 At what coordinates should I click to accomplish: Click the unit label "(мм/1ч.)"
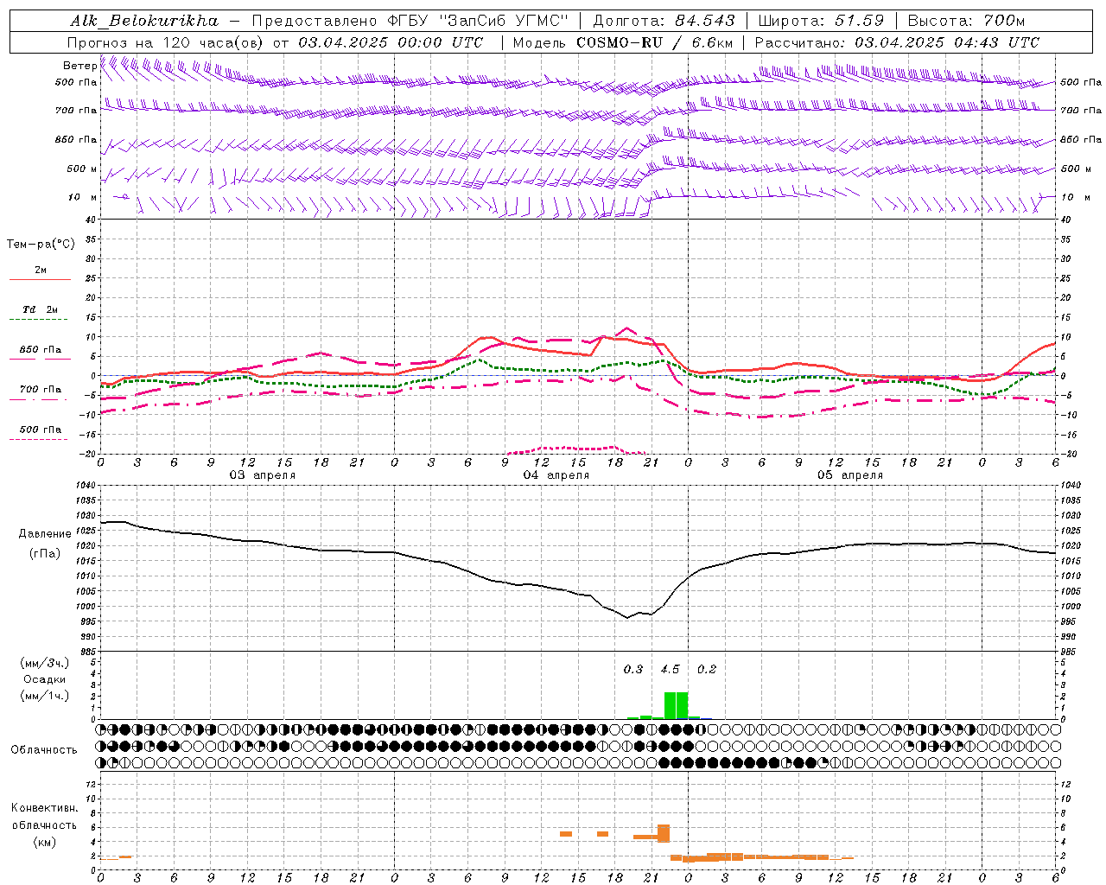44,696
